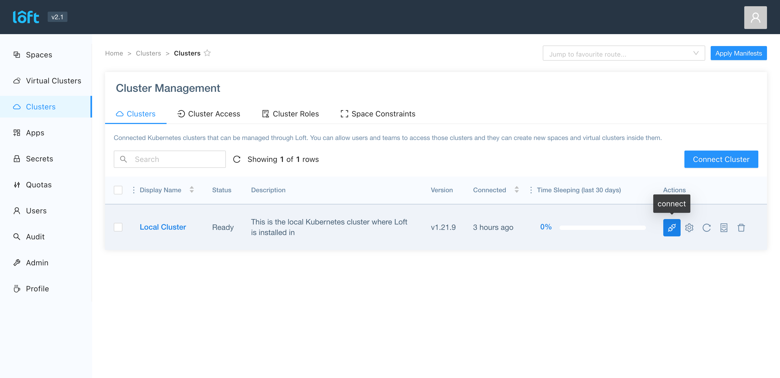Open the Quotas section in sidebar
The width and height of the screenshot is (780, 378).
pyautogui.click(x=39, y=185)
